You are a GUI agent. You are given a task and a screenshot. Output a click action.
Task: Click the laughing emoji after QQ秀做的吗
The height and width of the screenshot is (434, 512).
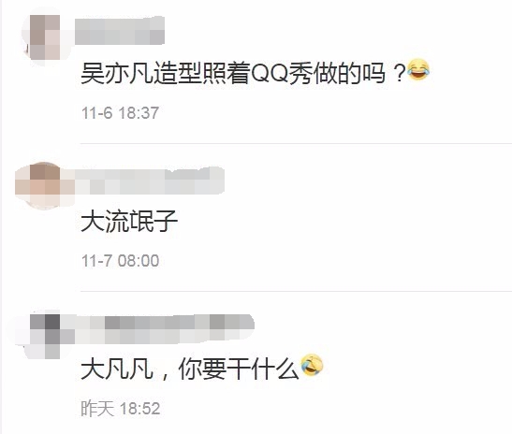(418, 69)
